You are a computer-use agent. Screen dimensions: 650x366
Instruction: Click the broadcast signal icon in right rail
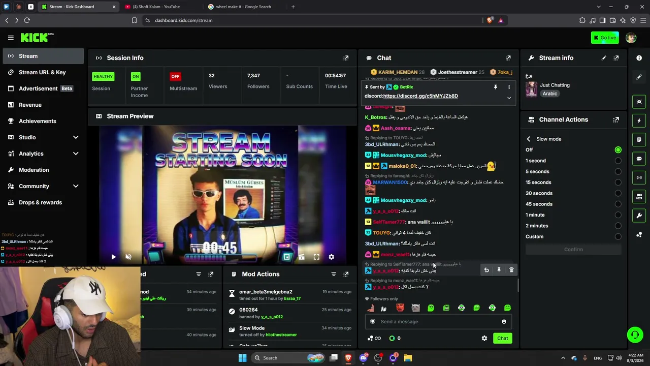(x=639, y=177)
